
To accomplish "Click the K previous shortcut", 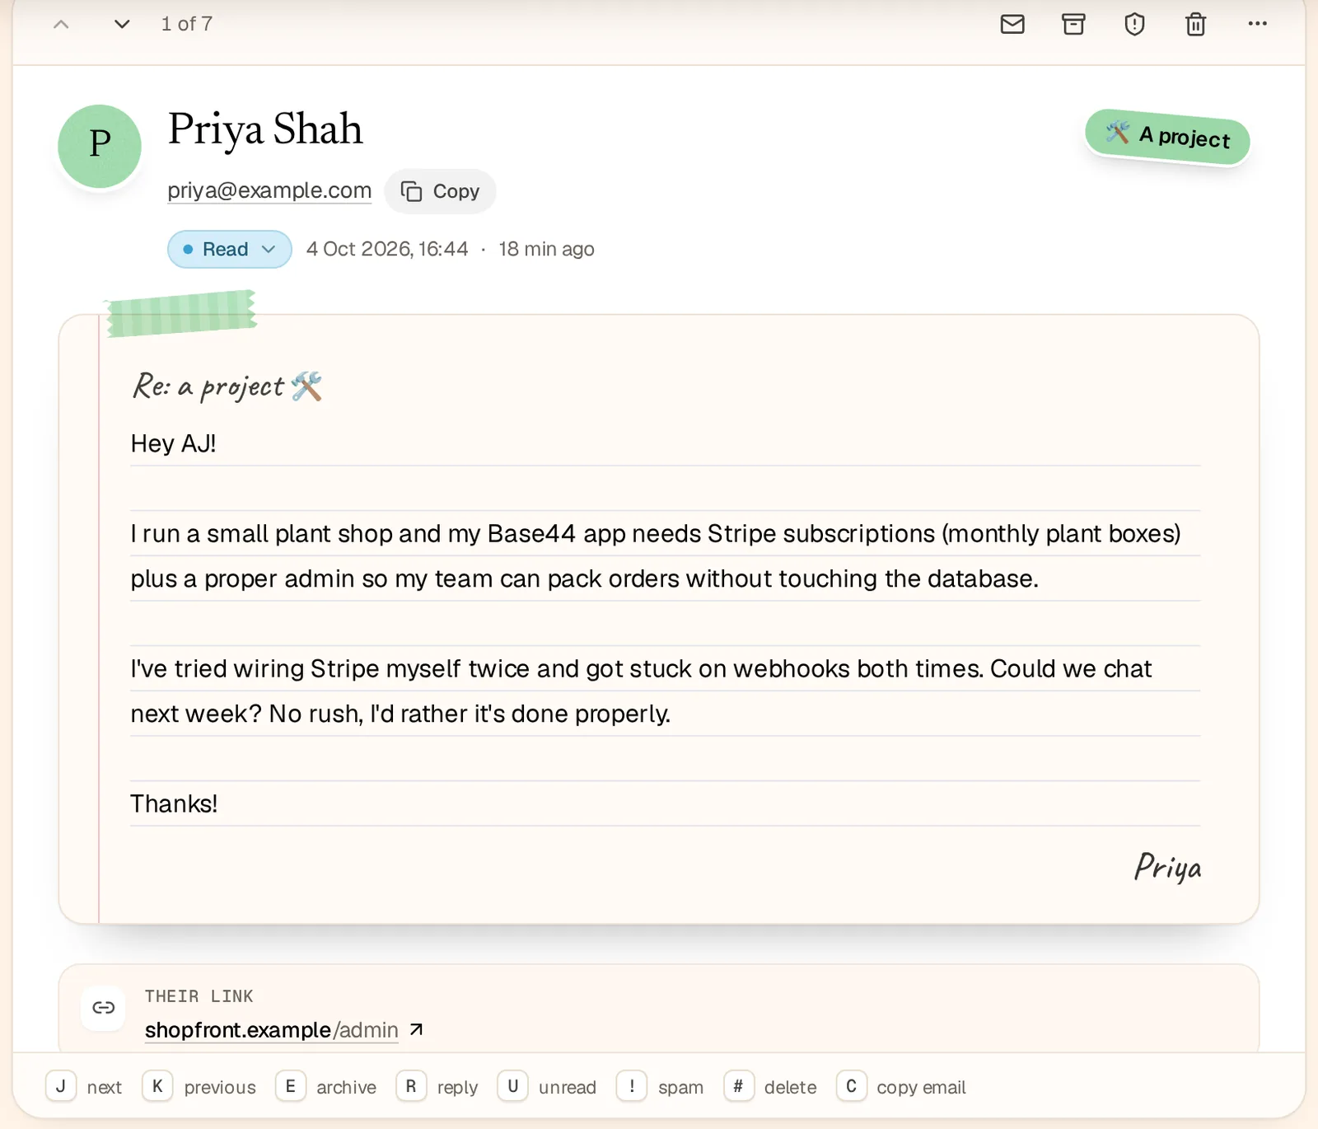I will [x=199, y=1086].
